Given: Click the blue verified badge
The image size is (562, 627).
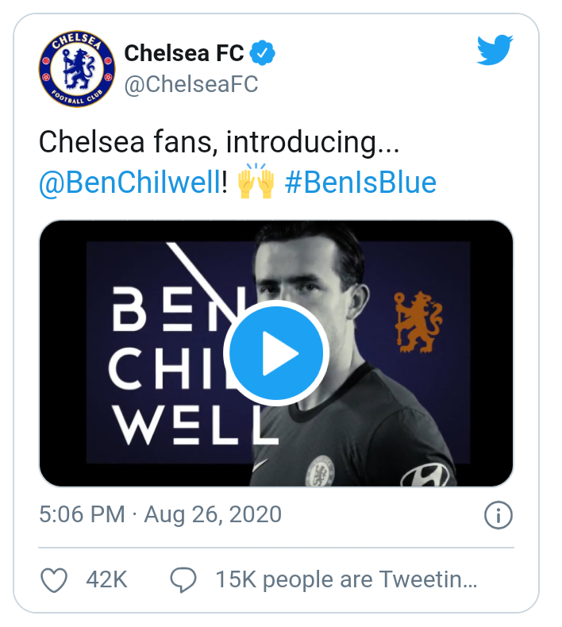Looking at the screenshot, I should pyautogui.click(x=263, y=53).
